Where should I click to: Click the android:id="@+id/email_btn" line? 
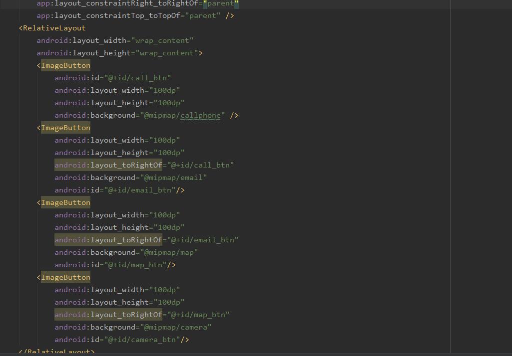(119, 190)
